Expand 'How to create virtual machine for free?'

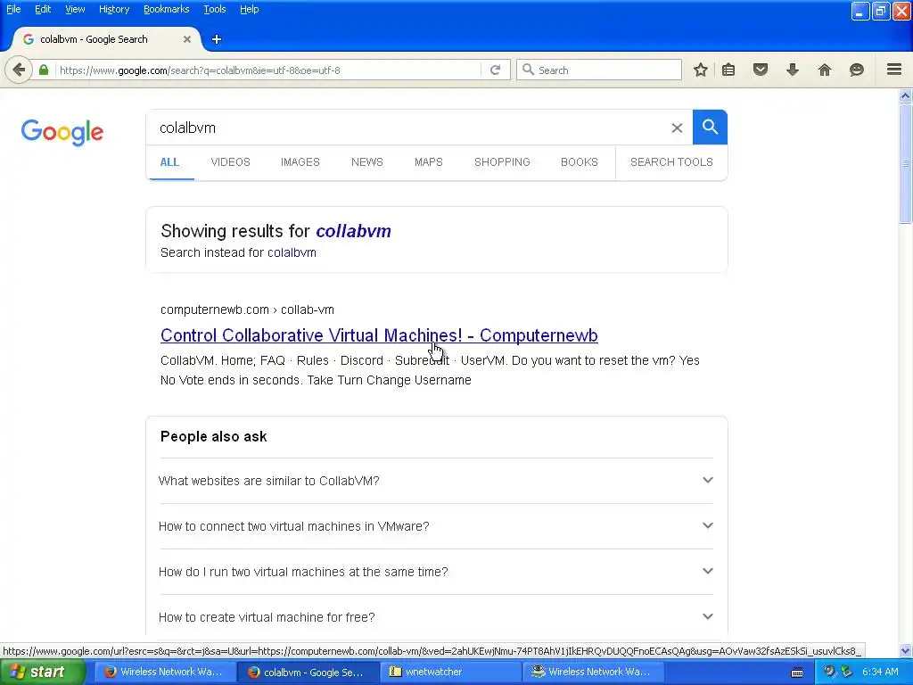(x=436, y=617)
